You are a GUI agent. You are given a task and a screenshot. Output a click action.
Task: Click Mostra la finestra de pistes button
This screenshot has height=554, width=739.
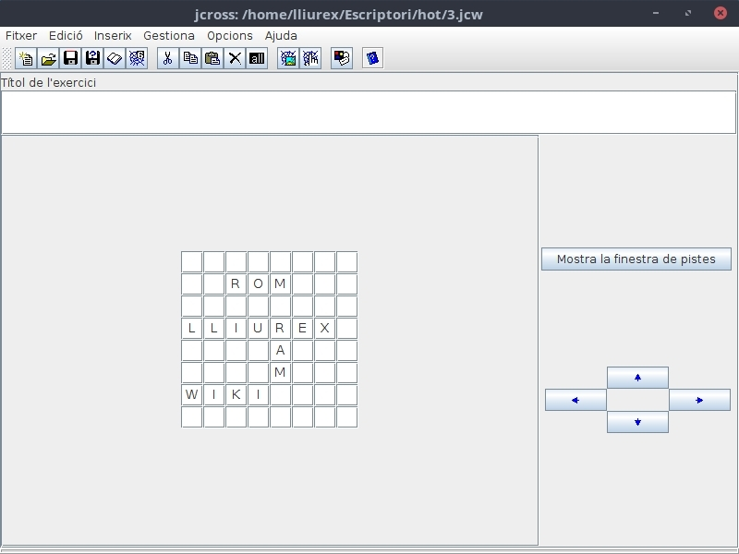[636, 259]
